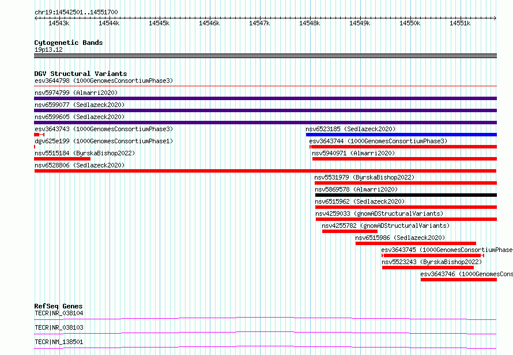Select nsv5531979 (ByrskaBishop2022) label

click(x=364, y=177)
